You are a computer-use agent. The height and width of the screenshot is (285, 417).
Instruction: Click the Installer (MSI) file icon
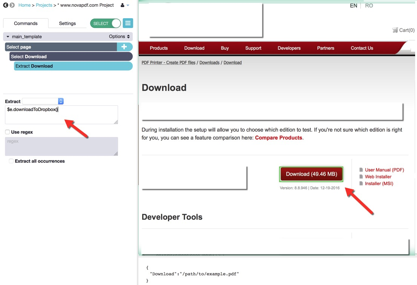(361, 183)
